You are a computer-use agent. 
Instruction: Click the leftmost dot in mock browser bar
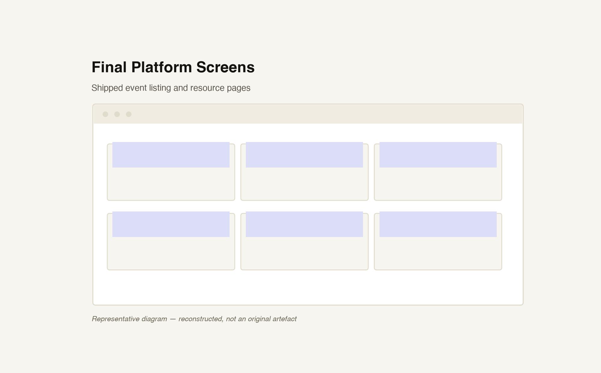click(x=105, y=114)
